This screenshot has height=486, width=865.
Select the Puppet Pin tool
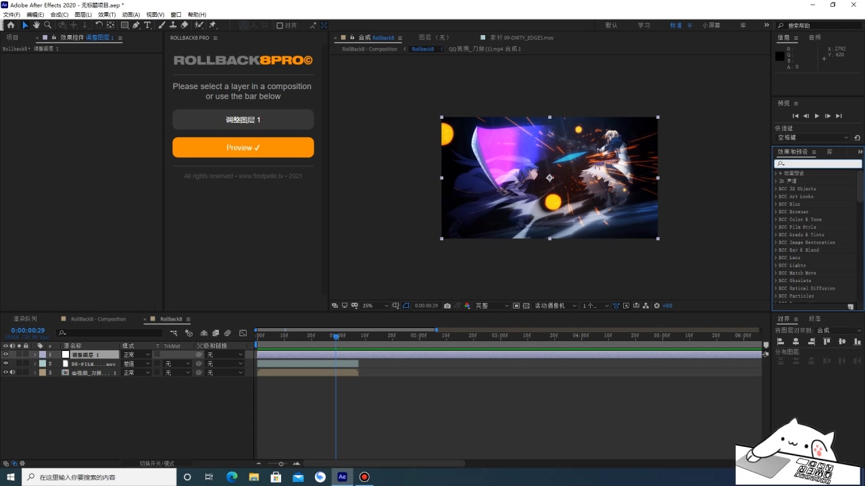tap(212, 25)
